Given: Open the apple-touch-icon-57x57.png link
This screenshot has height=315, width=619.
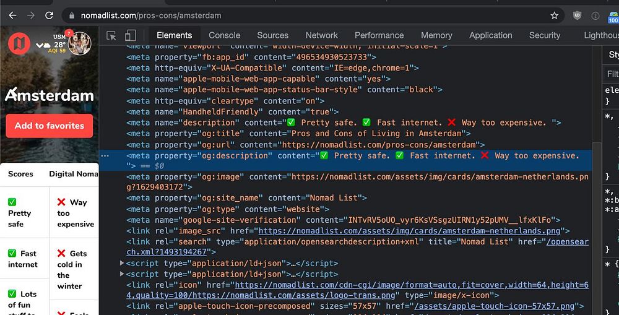Looking at the screenshot, I should click(494, 306).
